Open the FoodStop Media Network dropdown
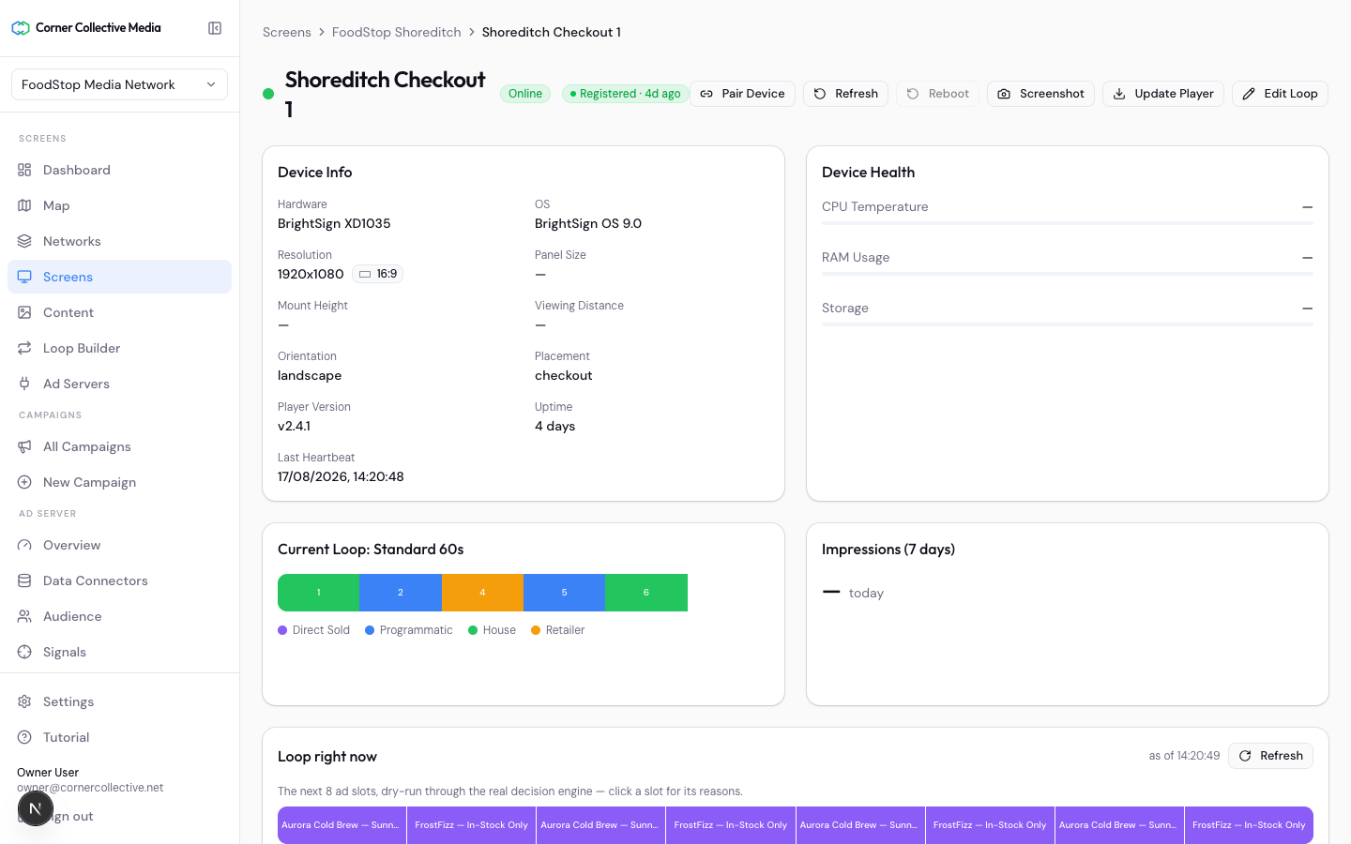 [119, 84]
